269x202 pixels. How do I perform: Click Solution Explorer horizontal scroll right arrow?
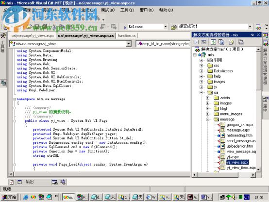(253, 175)
